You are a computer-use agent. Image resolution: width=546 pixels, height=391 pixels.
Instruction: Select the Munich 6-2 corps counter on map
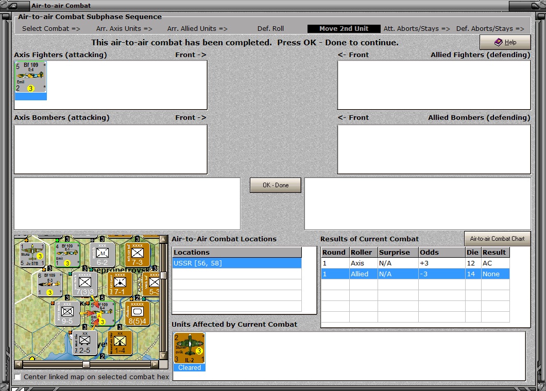pyautogui.click(x=102, y=255)
